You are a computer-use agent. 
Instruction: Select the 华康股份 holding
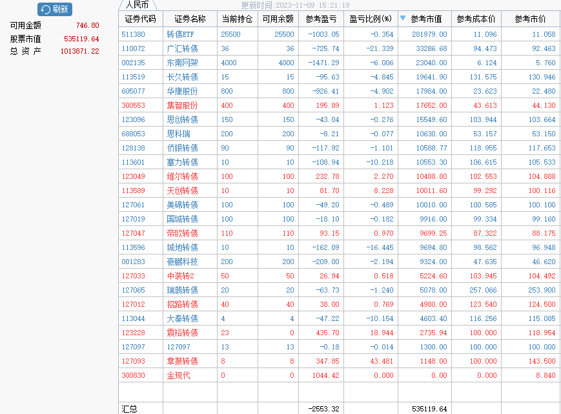click(183, 91)
